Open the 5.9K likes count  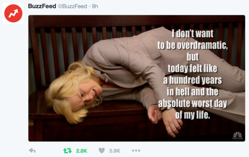pyautogui.click(x=115, y=151)
